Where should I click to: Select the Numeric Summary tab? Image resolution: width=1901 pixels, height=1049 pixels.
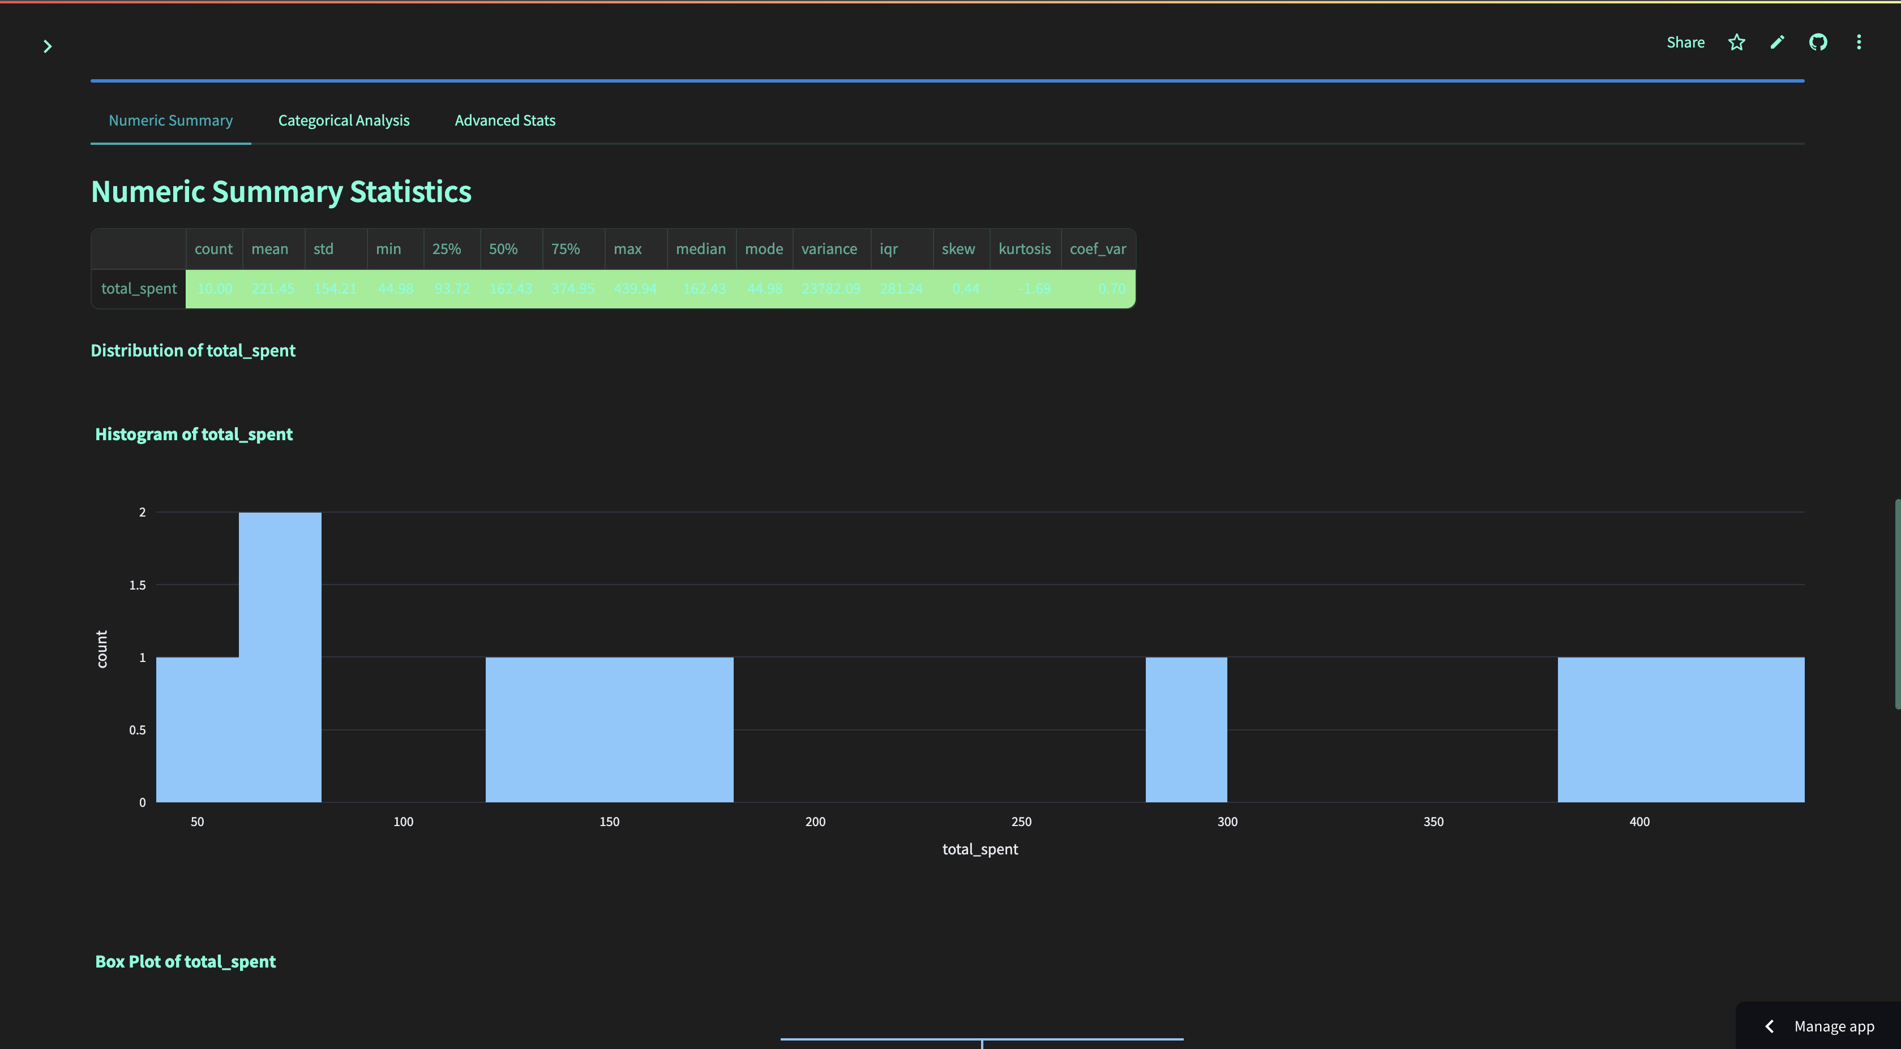(x=170, y=121)
